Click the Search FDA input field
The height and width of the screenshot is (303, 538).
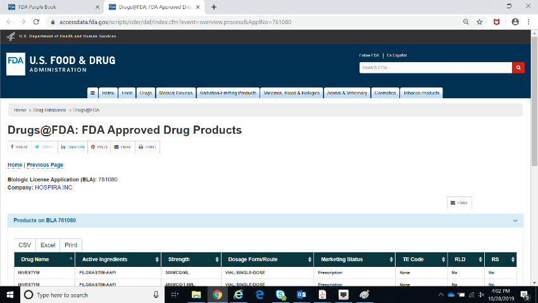(x=435, y=68)
